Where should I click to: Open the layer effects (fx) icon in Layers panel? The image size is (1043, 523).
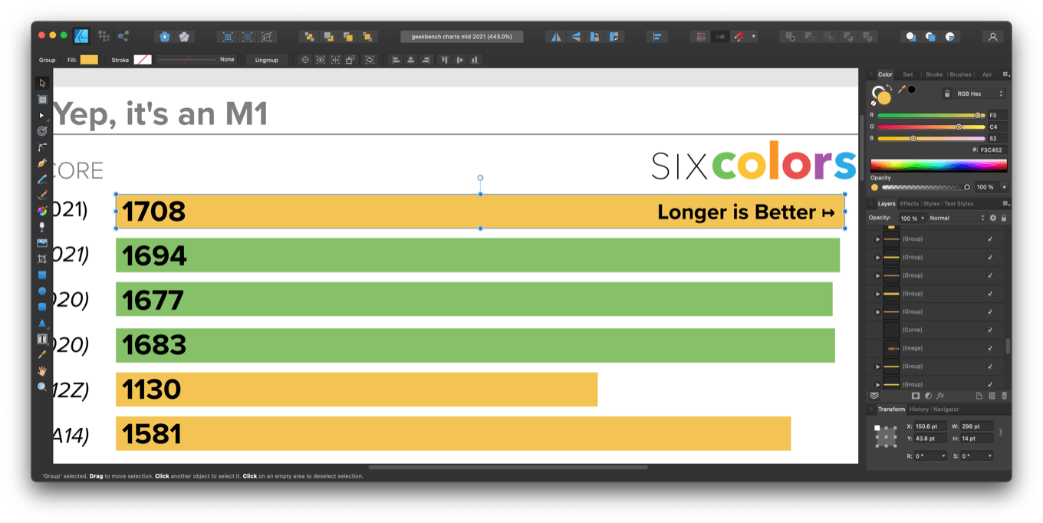coord(940,395)
